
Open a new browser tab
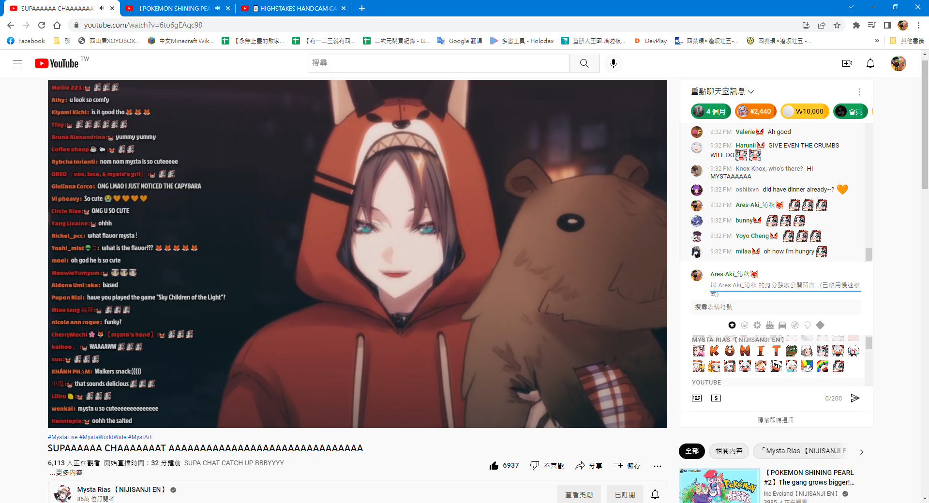(x=362, y=8)
